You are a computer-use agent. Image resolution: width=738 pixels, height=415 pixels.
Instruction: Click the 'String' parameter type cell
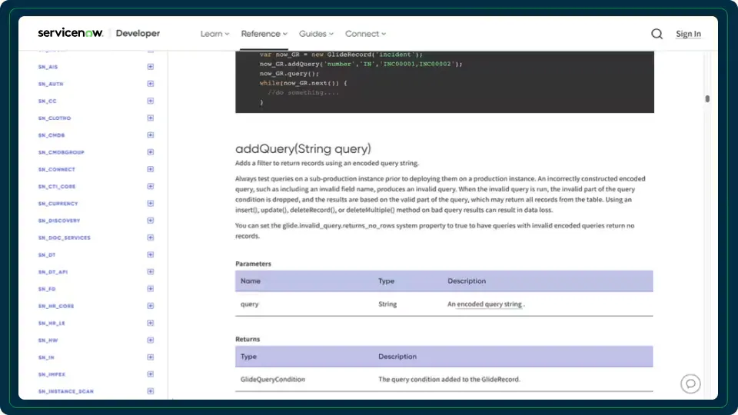[387, 304]
